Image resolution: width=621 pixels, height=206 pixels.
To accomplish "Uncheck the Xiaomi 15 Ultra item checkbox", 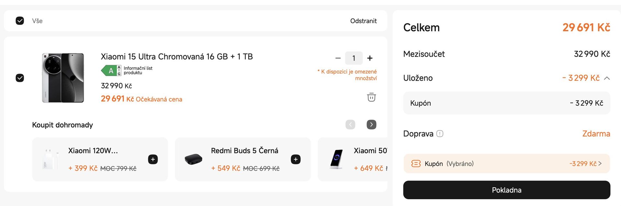I will point(20,78).
